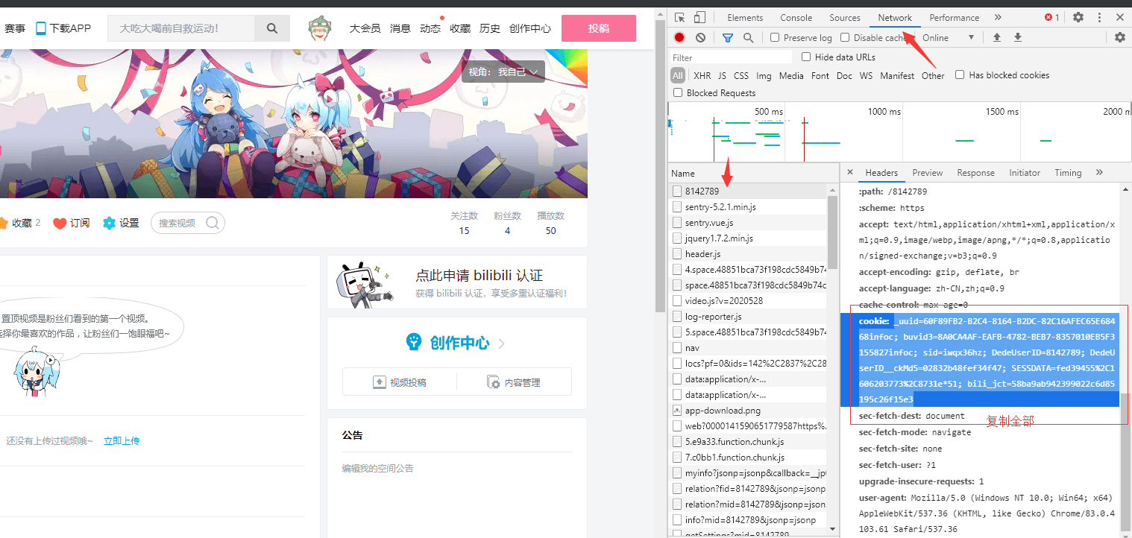1132x538 pixels.
Task: Click the 点此申请 bilibili 认证 link
Action: (479, 275)
